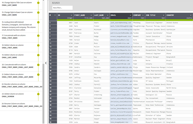
Task: Select the COUNTRY column header
Action: [x=178, y=15]
